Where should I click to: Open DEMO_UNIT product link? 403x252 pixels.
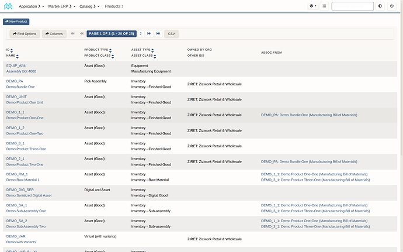click(16, 97)
